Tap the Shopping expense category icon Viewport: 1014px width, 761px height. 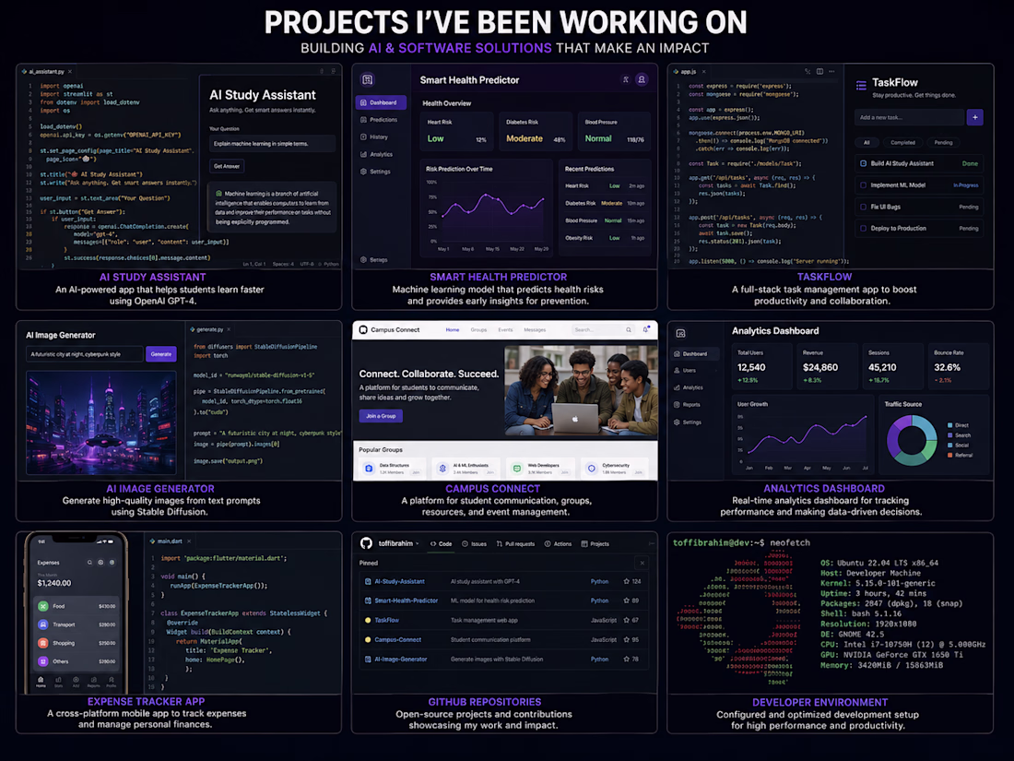tap(42, 643)
